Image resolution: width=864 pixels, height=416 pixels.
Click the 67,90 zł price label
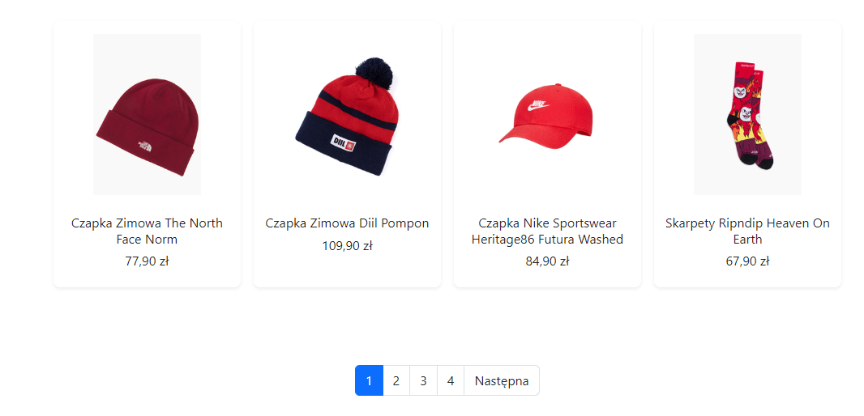click(747, 261)
